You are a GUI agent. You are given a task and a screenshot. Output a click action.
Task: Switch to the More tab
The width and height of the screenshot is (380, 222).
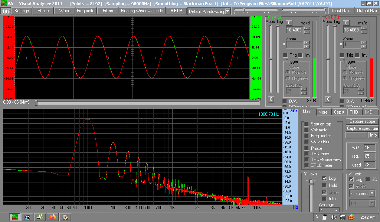coord(323,112)
